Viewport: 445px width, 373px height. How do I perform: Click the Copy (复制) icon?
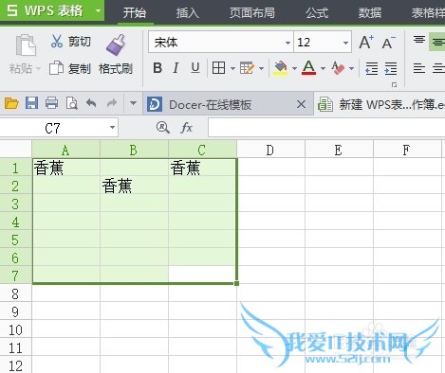56,68
